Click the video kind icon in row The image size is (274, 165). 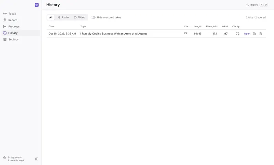(186, 33)
